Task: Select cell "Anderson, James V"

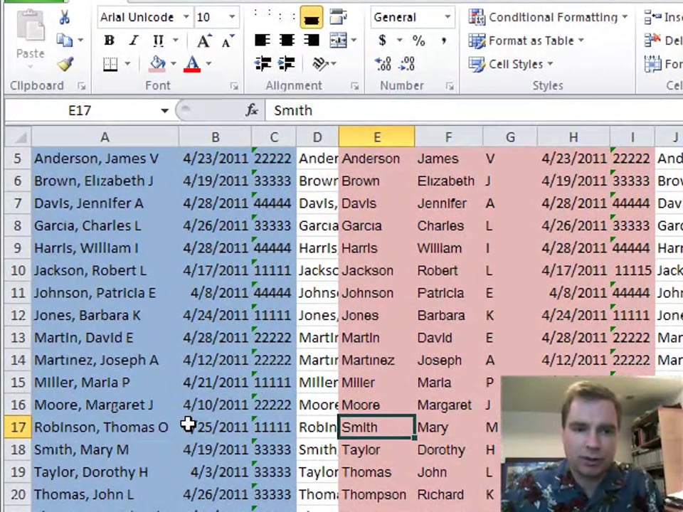Action: pyautogui.click(x=105, y=159)
